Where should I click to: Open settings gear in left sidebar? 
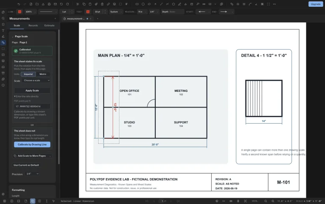(x=3, y=194)
